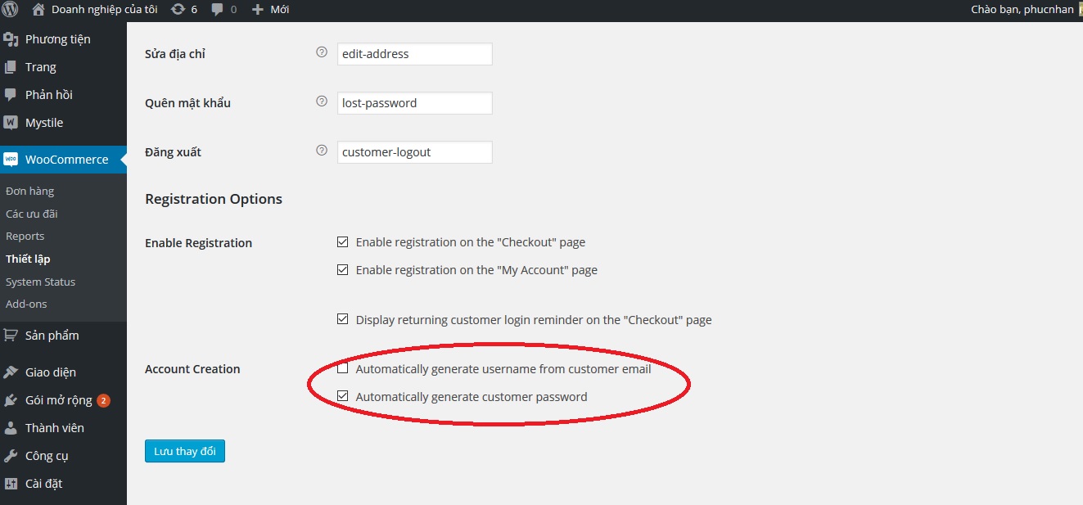Open the Mới new content menu
Image resolution: width=1083 pixels, height=505 pixels.
pos(270,10)
